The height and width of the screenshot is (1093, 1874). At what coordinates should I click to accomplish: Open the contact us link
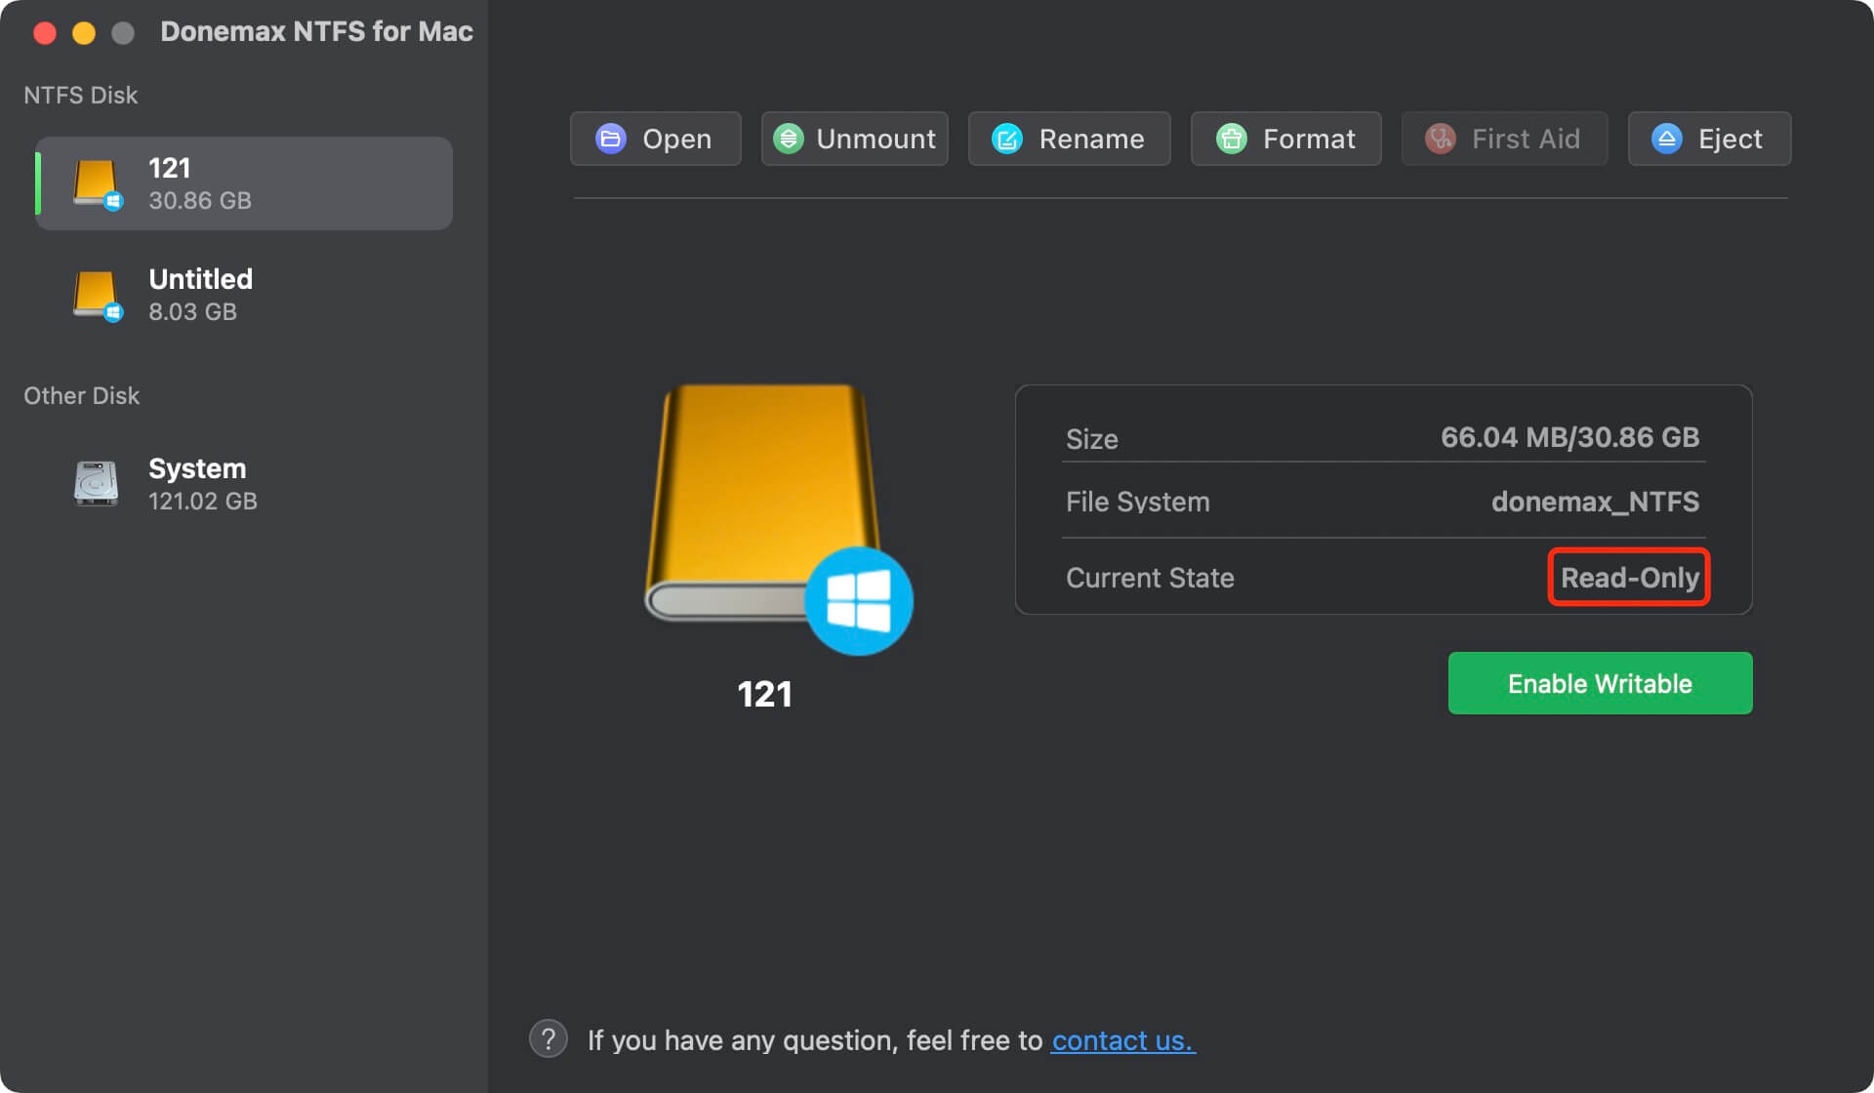(1121, 1040)
